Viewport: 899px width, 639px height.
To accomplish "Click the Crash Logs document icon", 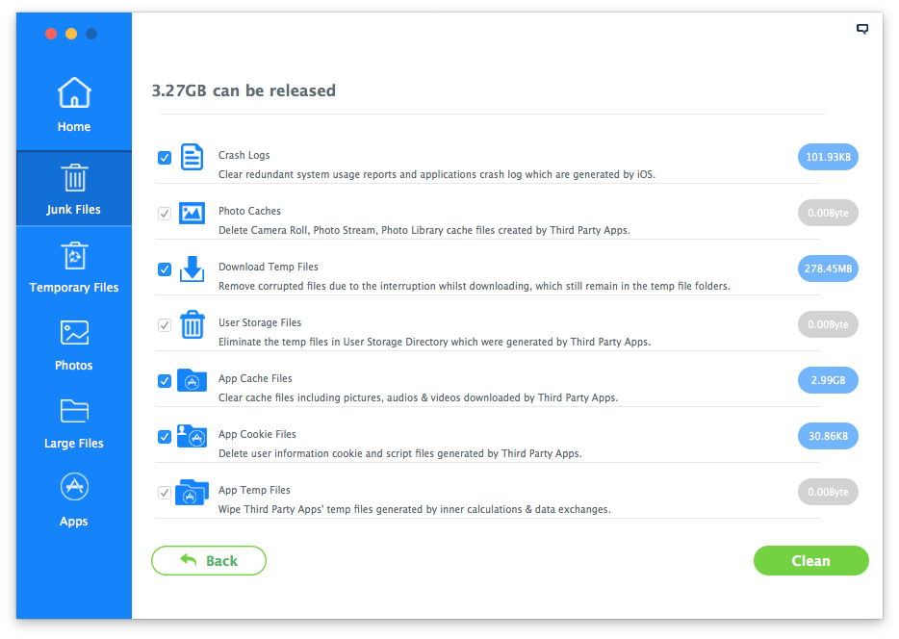I will pyautogui.click(x=193, y=157).
